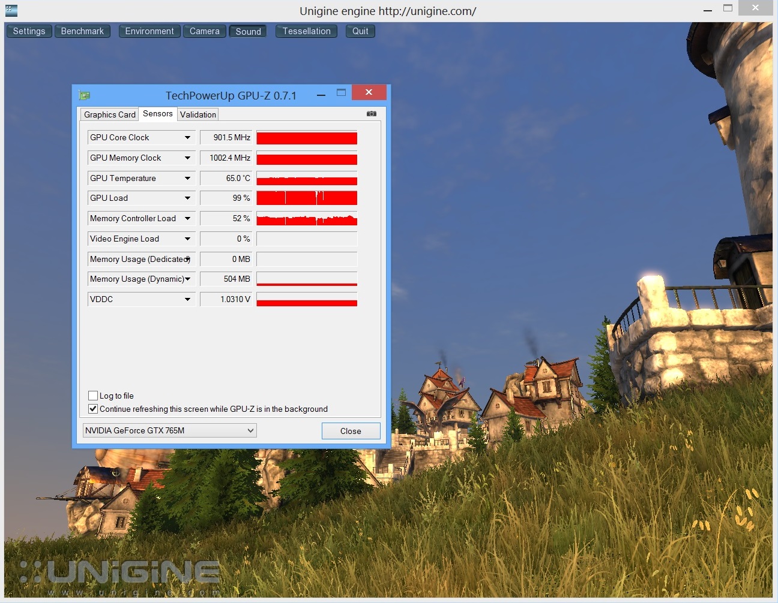Expand the GPU Load sensor dropdown
Image resolution: width=778 pixels, height=603 pixels.
click(187, 198)
